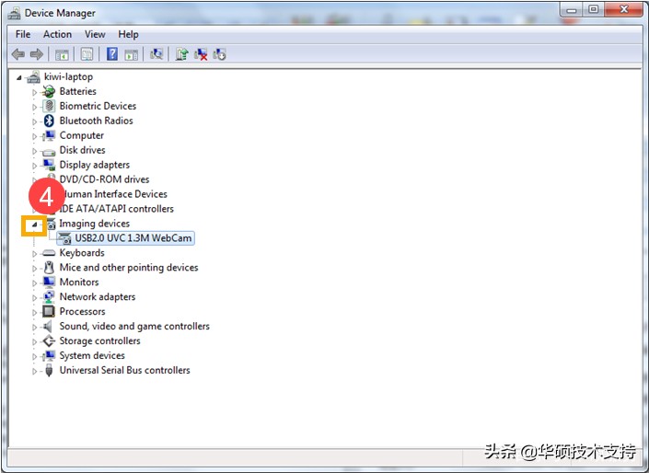Open the File menu
The height and width of the screenshot is (473, 649).
[x=23, y=34]
